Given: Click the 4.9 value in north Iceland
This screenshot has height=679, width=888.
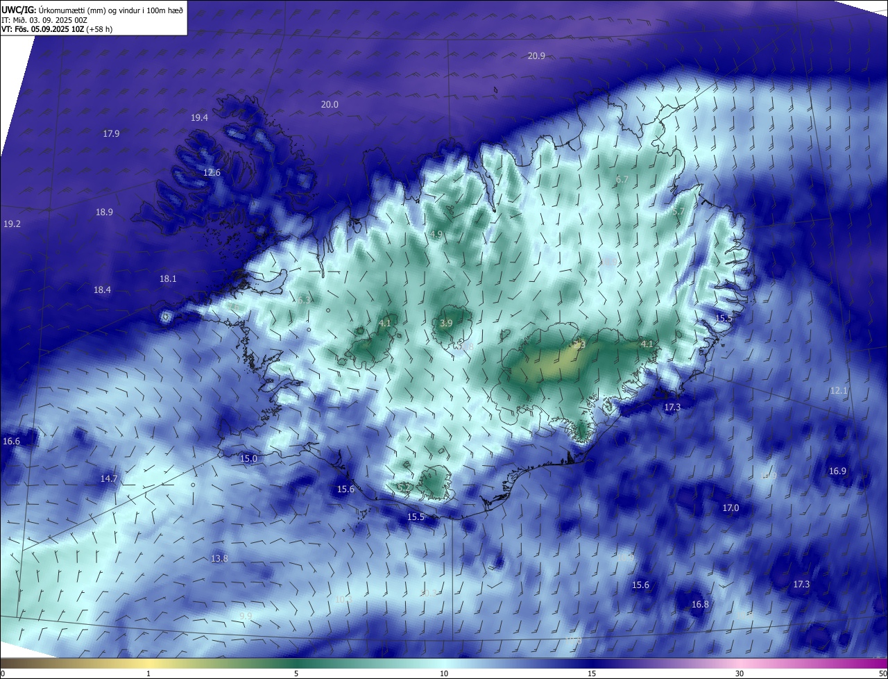Looking at the screenshot, I should [436, 235].
